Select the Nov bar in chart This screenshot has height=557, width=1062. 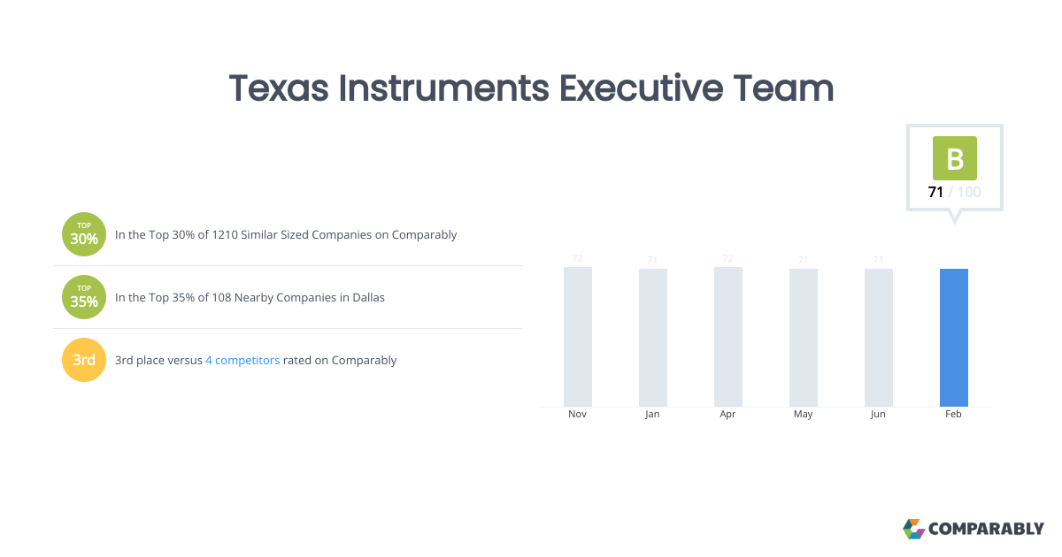click(x=577, y=337)
